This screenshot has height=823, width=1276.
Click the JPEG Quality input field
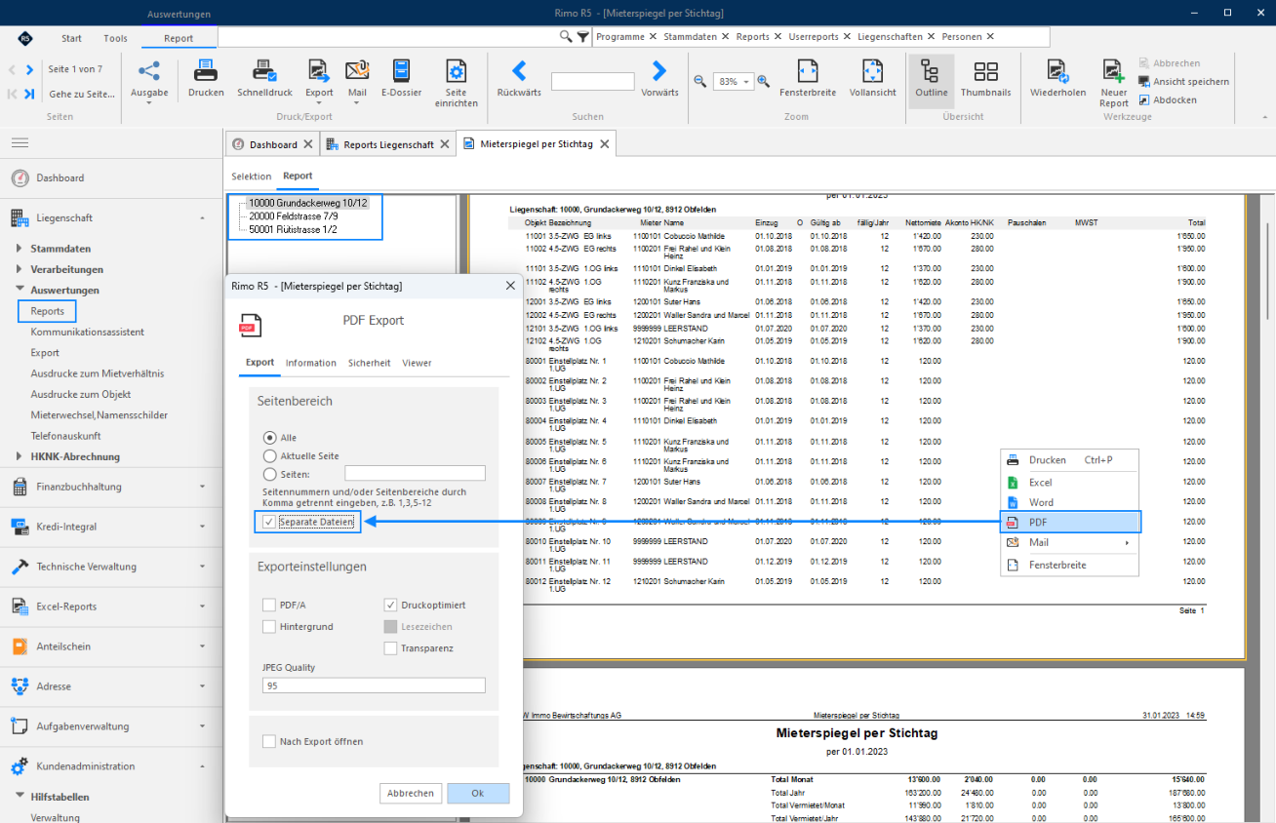coord(374,686)
